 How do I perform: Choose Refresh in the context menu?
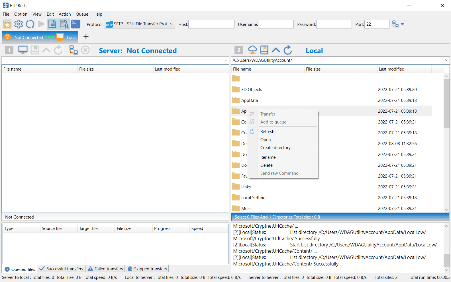pos(282,132)
